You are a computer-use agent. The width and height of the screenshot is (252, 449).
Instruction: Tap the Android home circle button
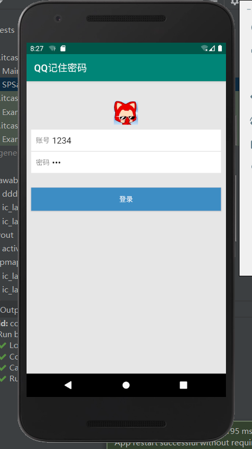126,385
